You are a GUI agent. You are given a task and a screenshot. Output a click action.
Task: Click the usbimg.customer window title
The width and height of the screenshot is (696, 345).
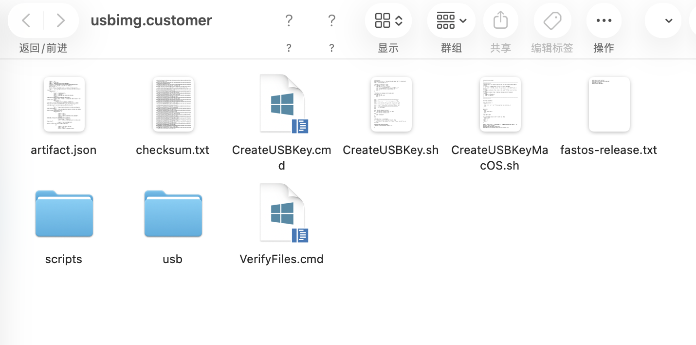[151, 20]
